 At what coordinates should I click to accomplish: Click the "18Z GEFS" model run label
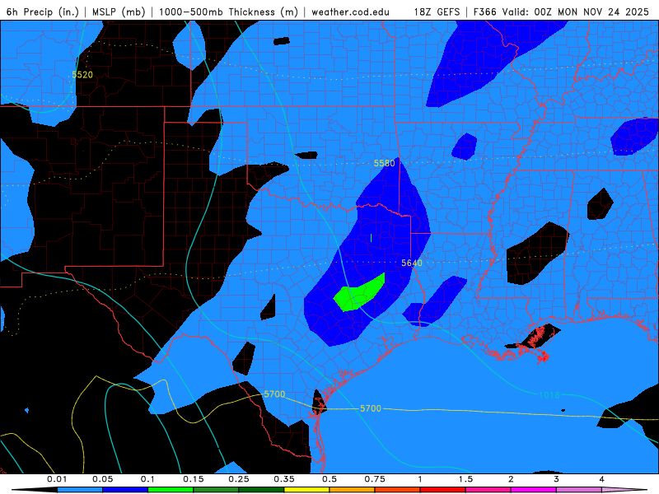pos(437,12)
